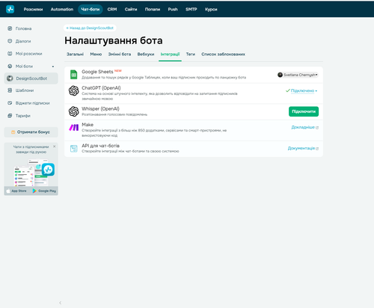374x308 pixels.
Task: Click the Налаштування бота heading
Action: (x=114, y=40)
